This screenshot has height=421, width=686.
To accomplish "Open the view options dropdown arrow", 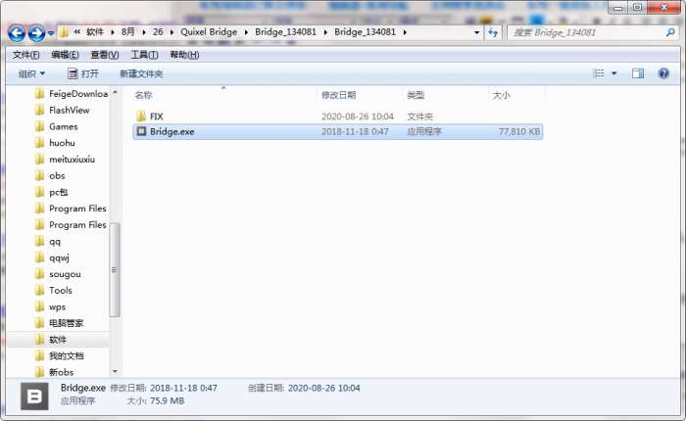I will coord(613,73).
